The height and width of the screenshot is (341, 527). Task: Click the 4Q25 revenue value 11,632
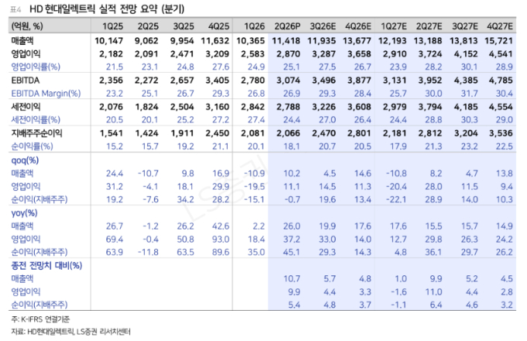(x=215, y=40)
